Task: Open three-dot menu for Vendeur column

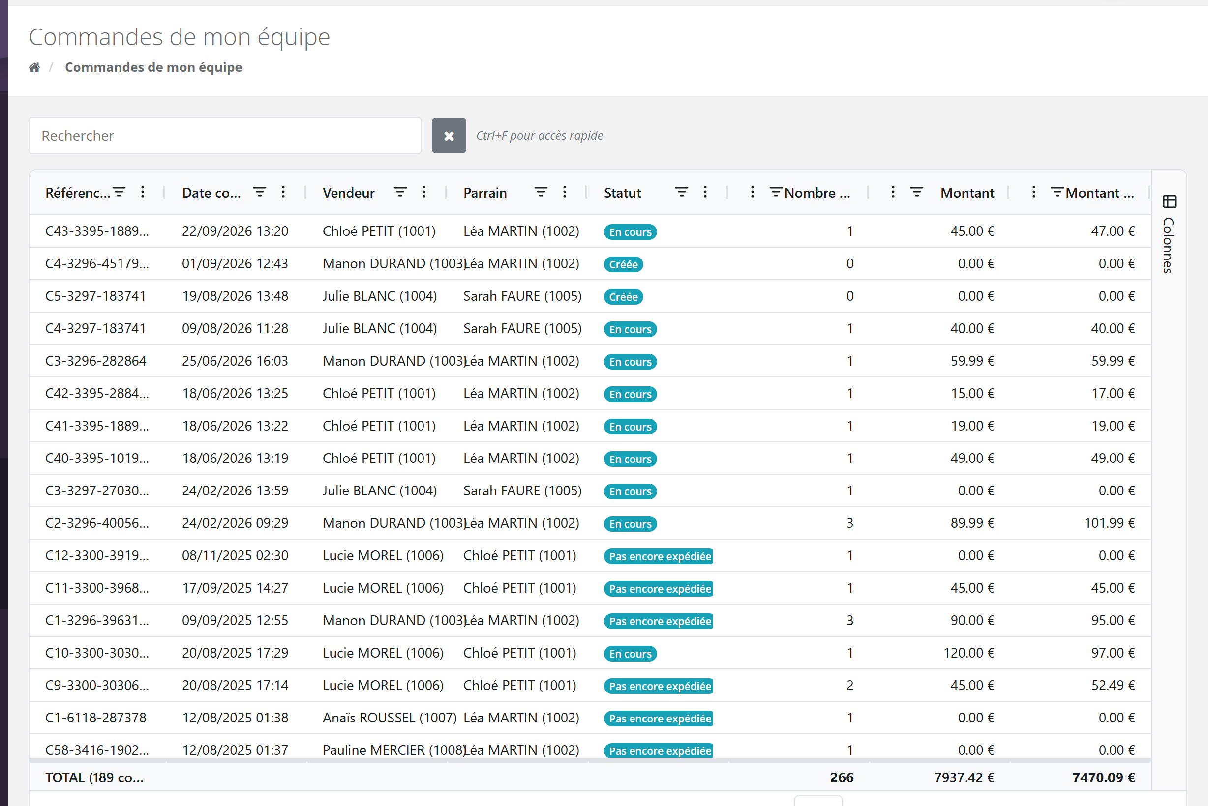Action: pos(424,192)
